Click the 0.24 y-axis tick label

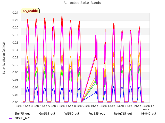click(15, 13)
